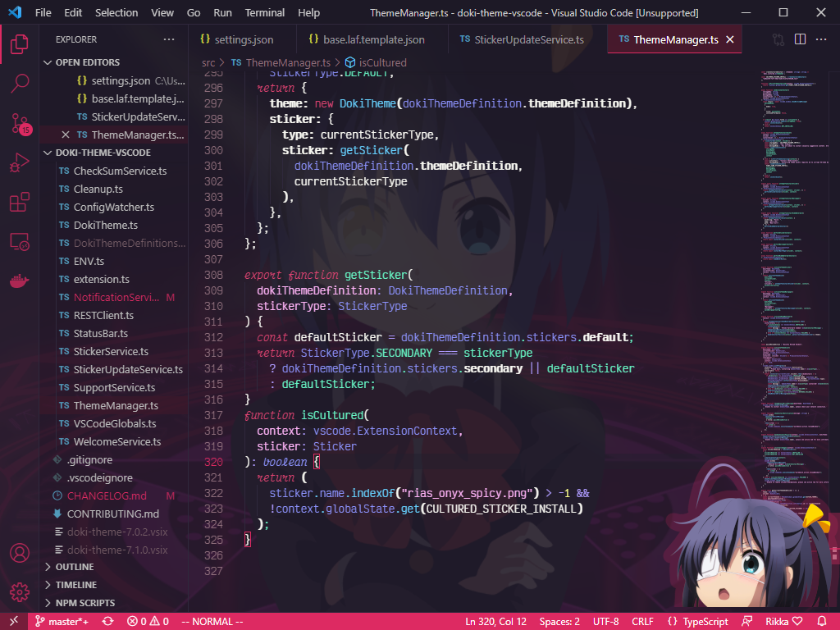Image resolution: width=840 pixels, height=630 pixels.
Task: Click Open Changes icon in editor toolbar
Action: tap(778, 39)
